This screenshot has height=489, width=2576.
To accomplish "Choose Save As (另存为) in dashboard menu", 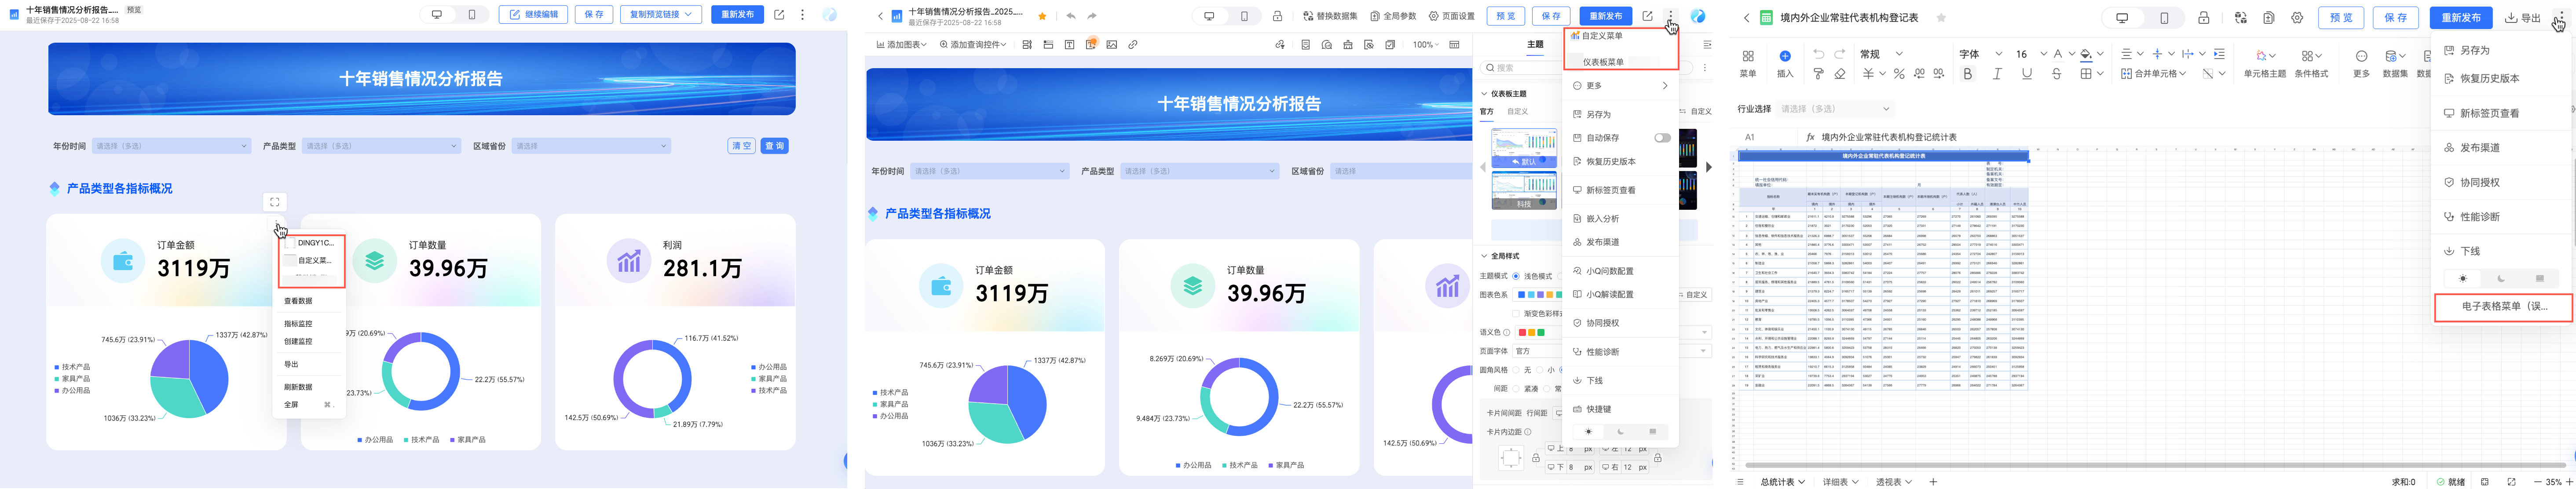I will (x=1598, y=115).
